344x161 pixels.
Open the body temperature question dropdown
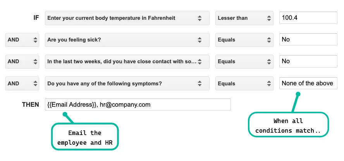click(x=125, y=18)
